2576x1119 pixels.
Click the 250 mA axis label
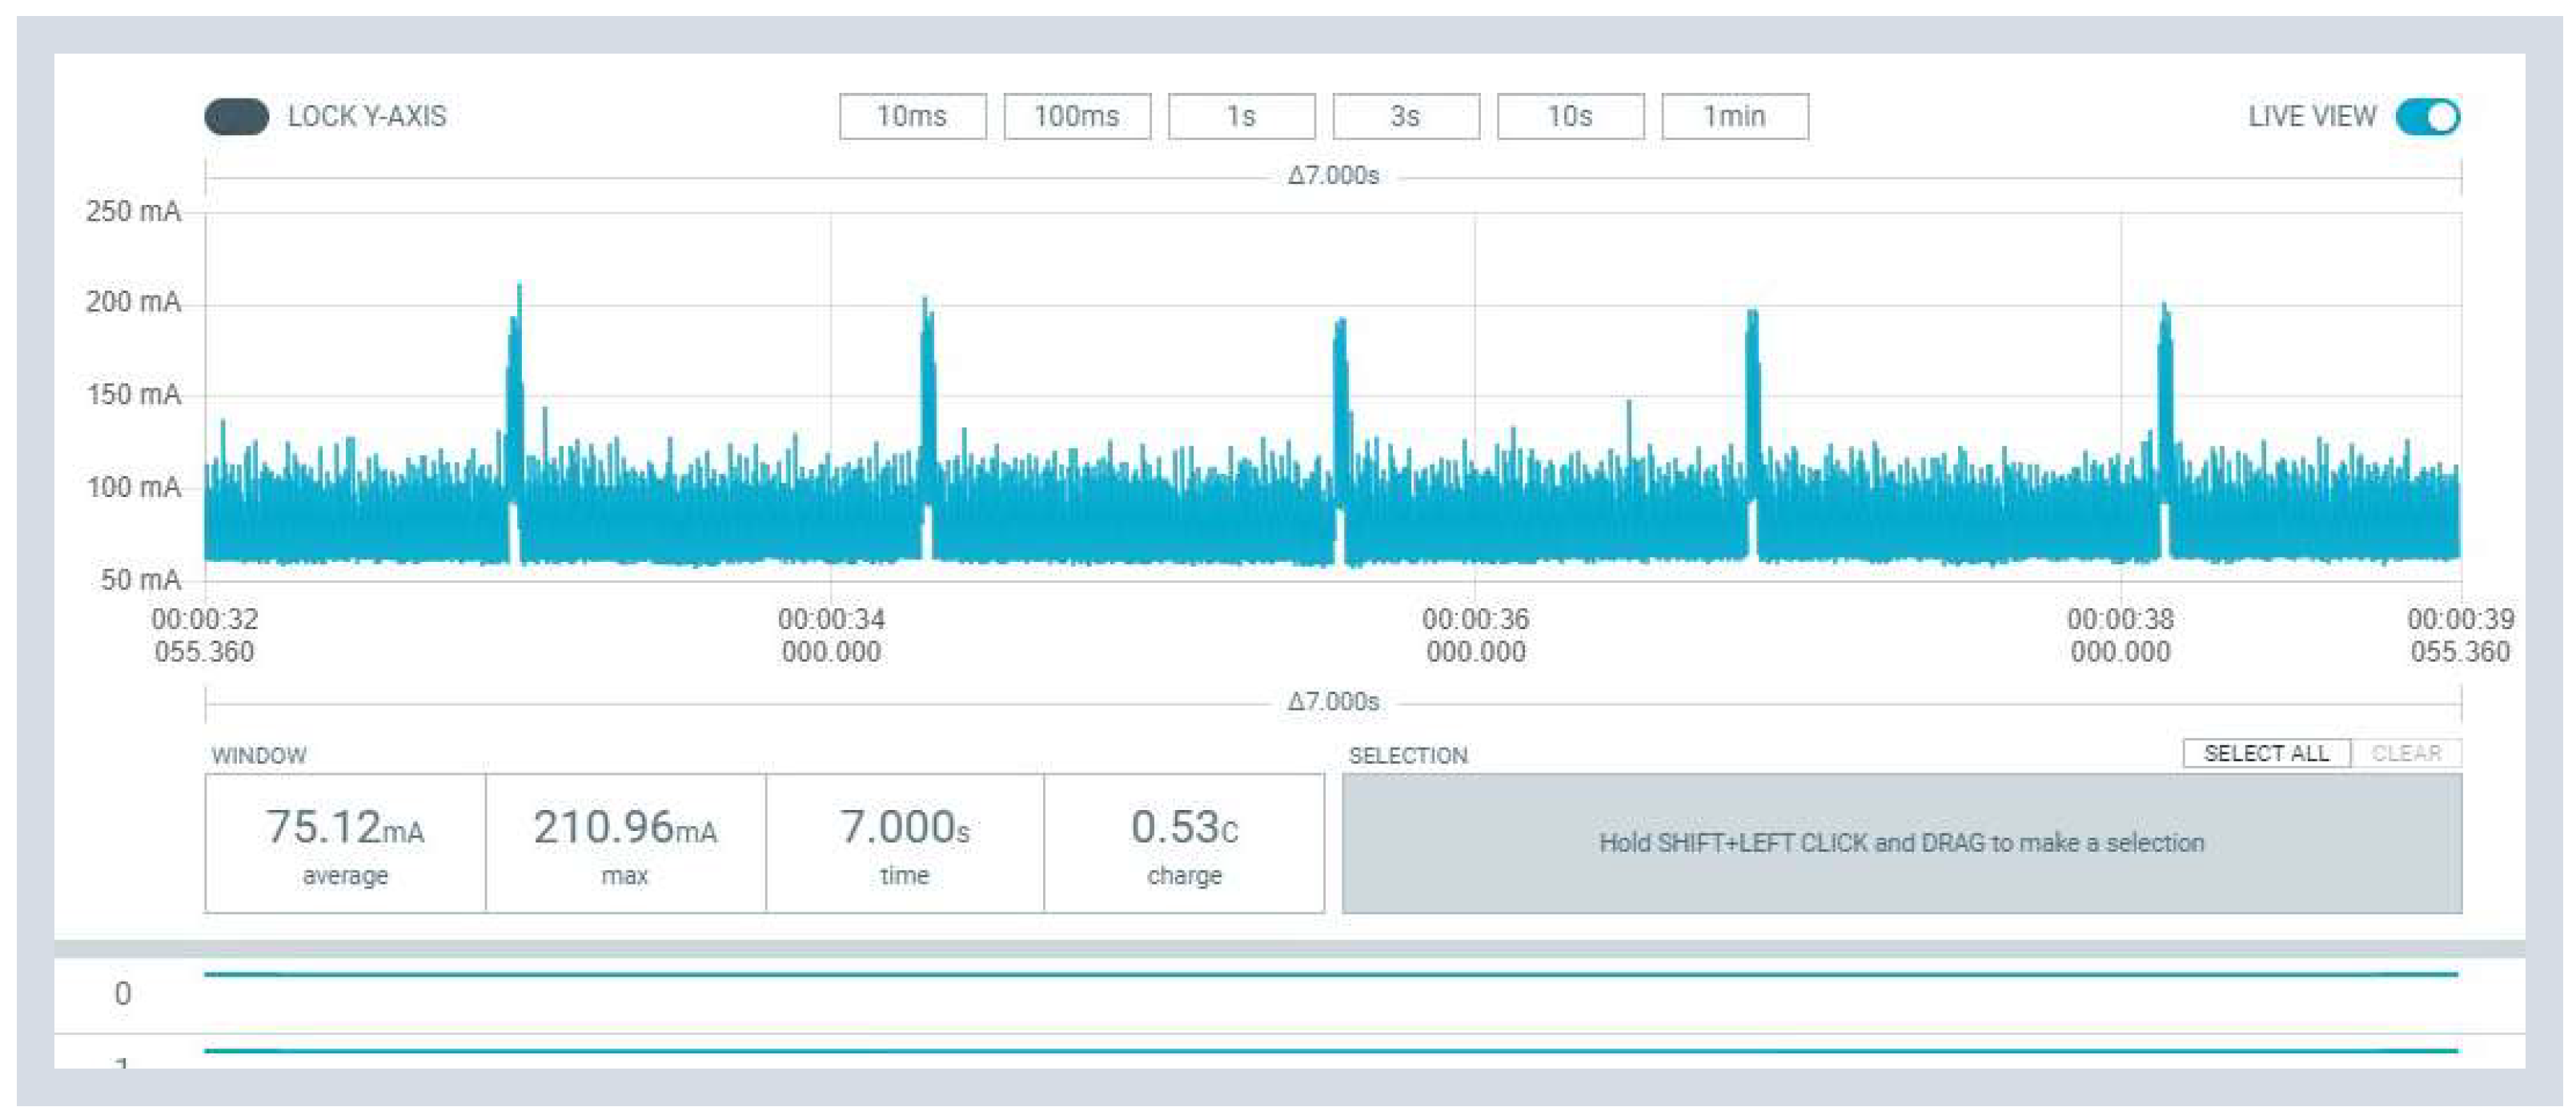point(133,211)
